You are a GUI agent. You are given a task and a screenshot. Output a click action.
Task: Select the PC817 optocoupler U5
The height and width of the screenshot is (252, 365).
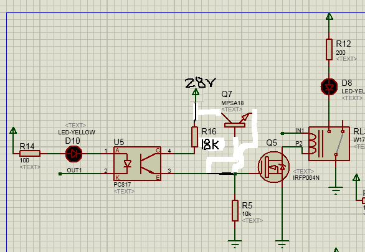click(137, 164)
